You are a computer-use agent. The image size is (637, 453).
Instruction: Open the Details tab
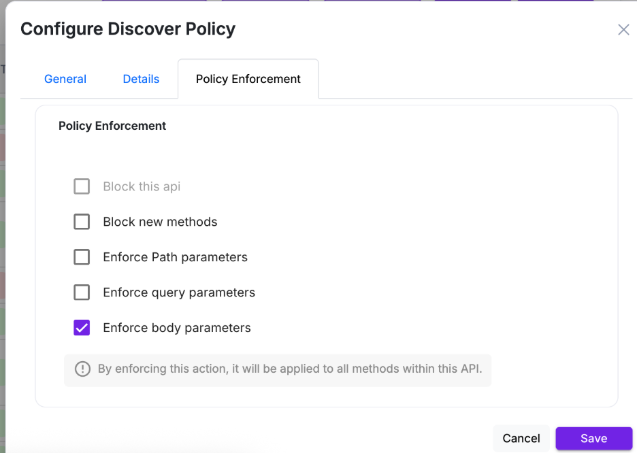click(x=141, y=79)
